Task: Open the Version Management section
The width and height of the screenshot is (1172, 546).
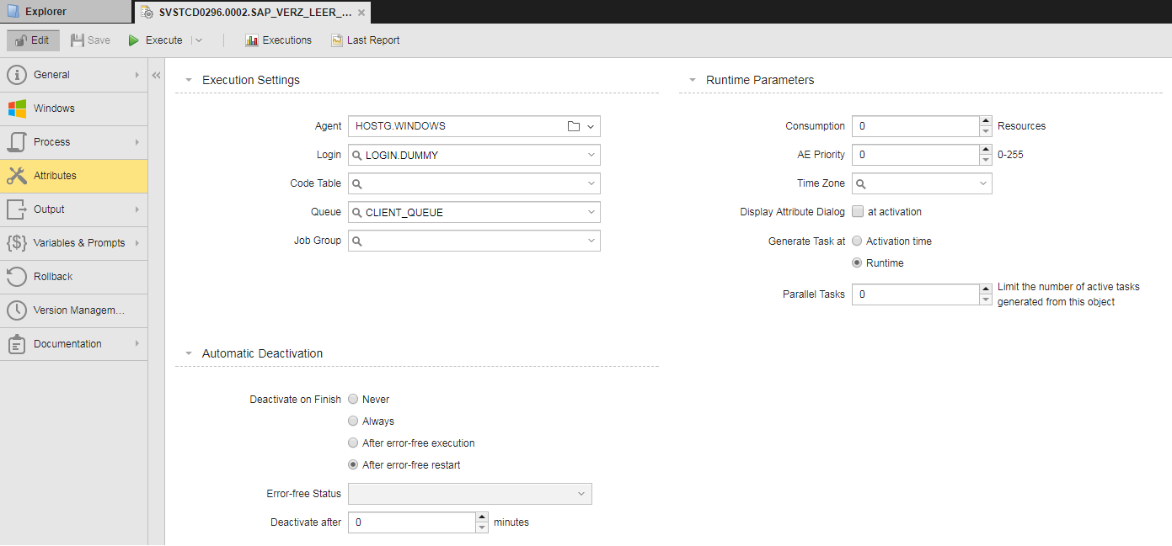Action: click(74, 310)
